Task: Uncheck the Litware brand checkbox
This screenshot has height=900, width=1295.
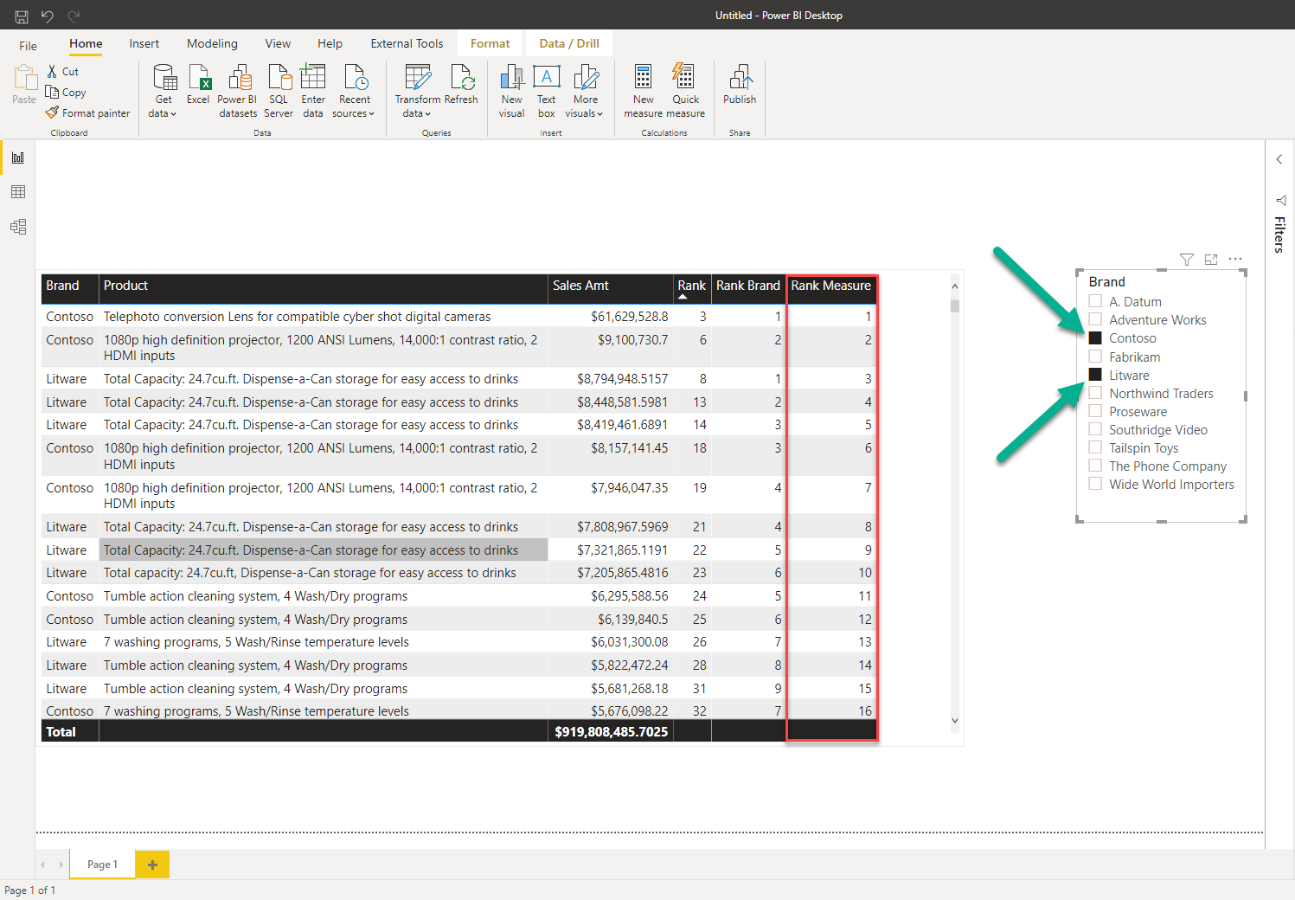Action: pos(1095,375)
